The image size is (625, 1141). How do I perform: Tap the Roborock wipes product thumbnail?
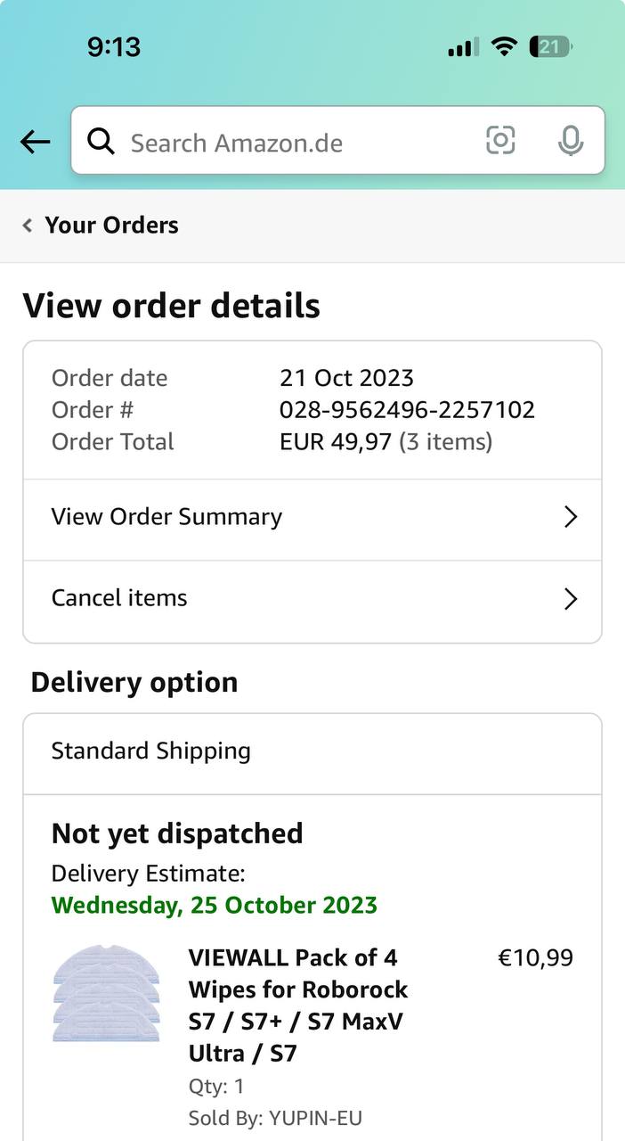tap(106, 994)
